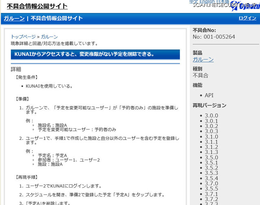
Task: Select version 3.5.0 in the version list
Action: (x=211, y=158)
